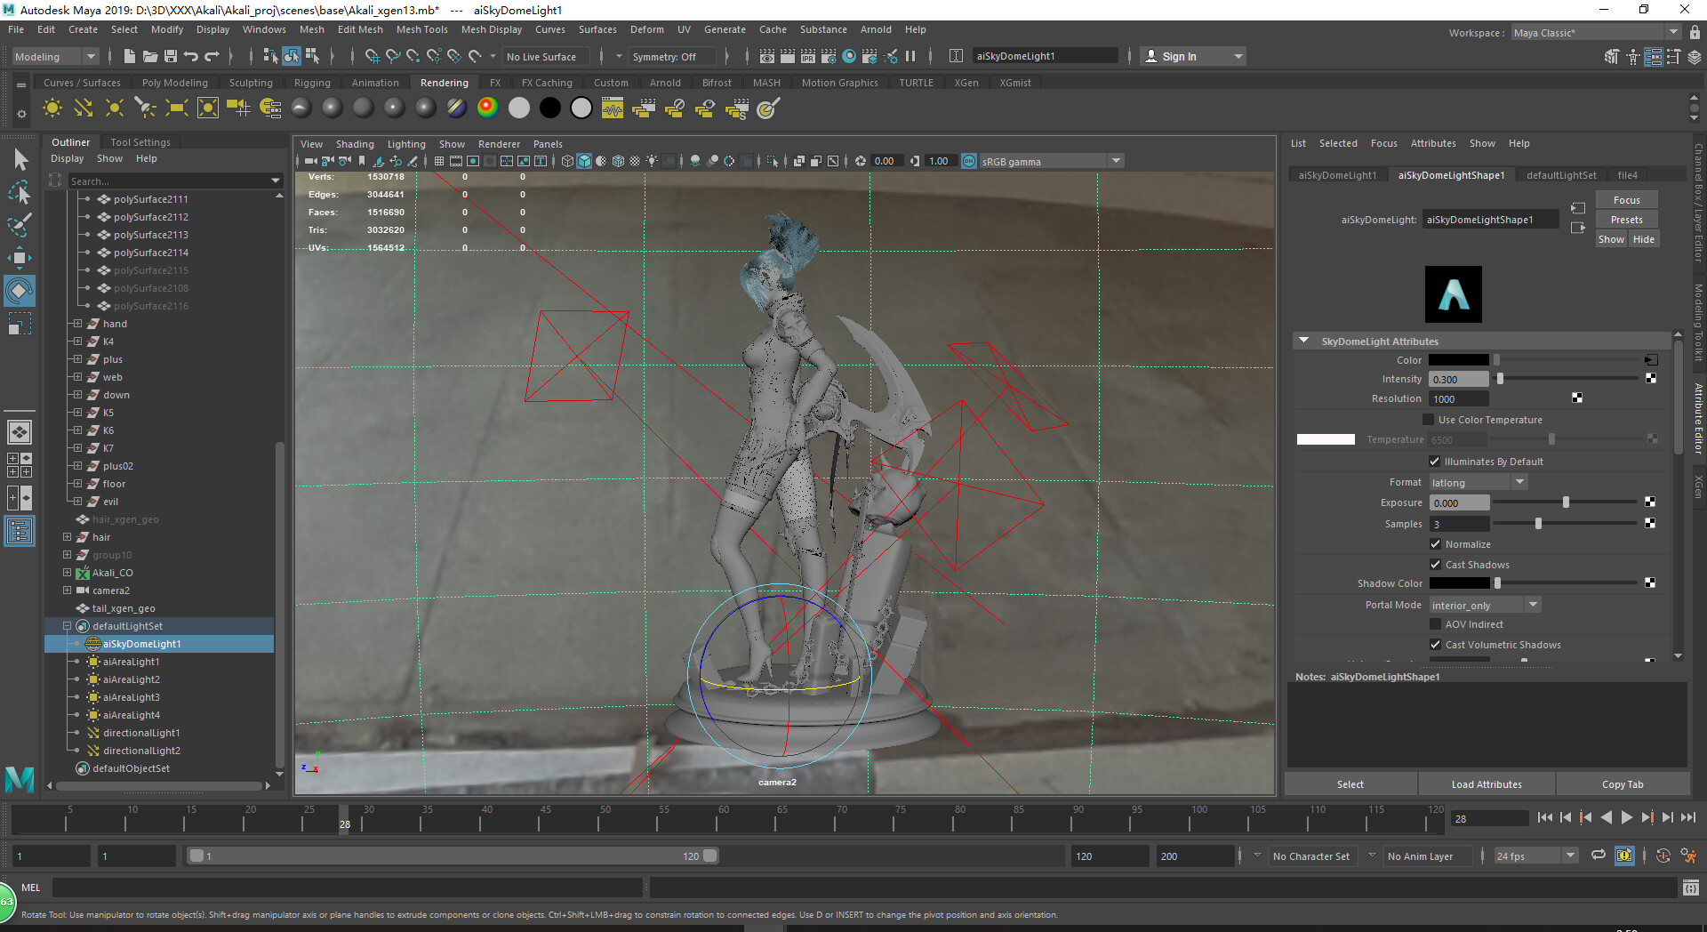Toggle the Normalize checkbox
Screen dimensions: 1707x932
(x=1435, y=544)
